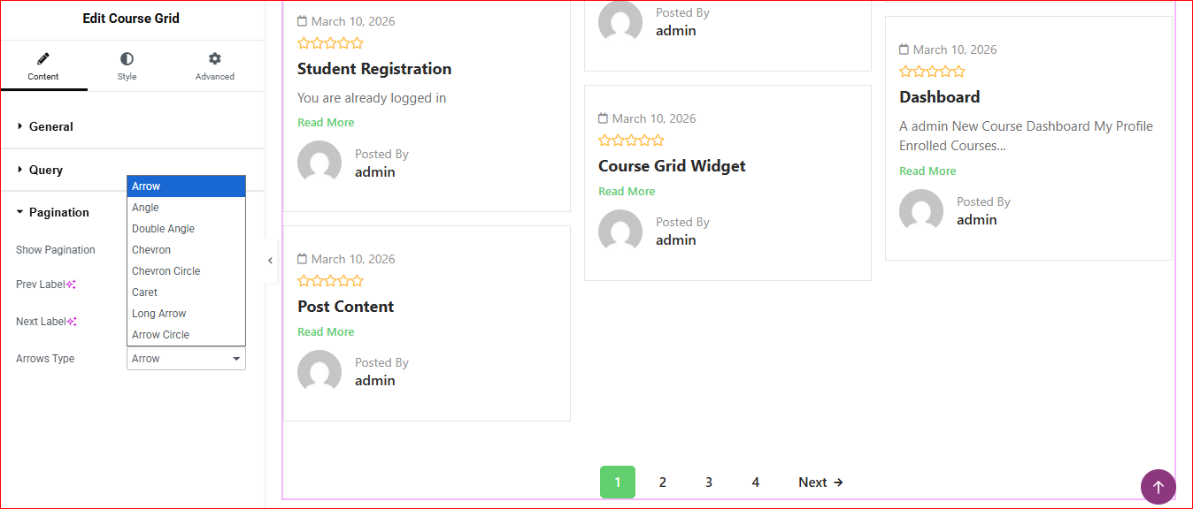
Task: Collapse the editor panel with the chevron handle
Action: pyautogui.click(x=270, y=261)
